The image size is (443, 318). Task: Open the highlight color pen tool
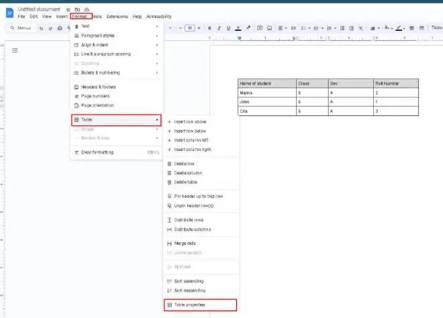tap(248, 28)
